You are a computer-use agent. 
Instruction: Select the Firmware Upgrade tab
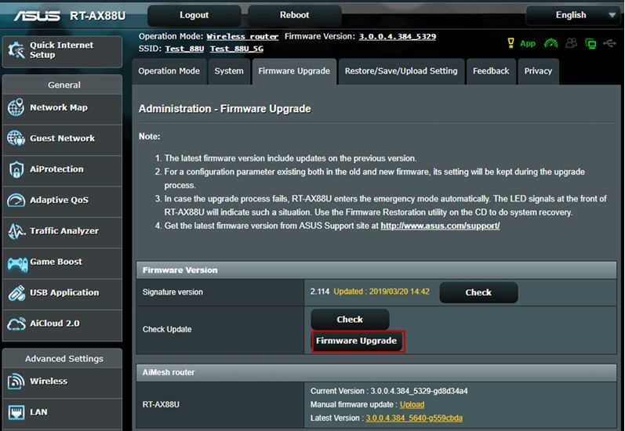(x=294, y=71)
